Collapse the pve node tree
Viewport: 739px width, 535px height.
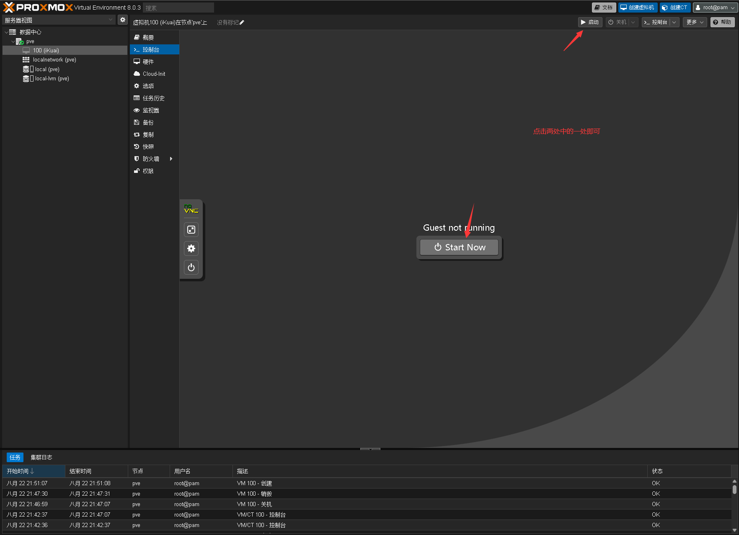pos(13,41)
